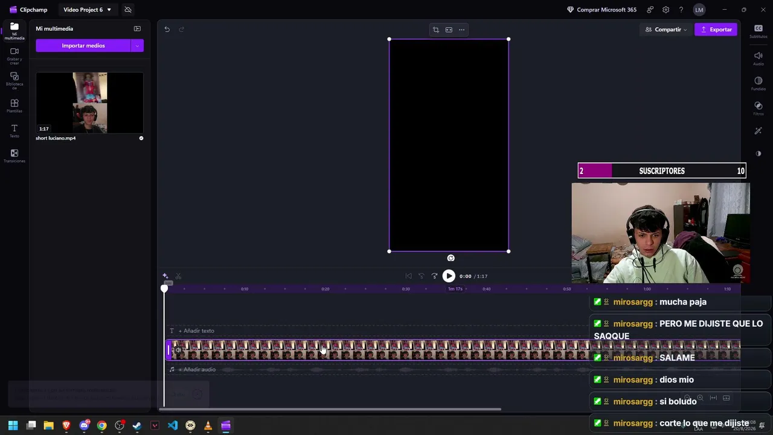Open Brave browser from the taskbar
The height and width of the screenshot is (435, 773).
click(66, 425)
